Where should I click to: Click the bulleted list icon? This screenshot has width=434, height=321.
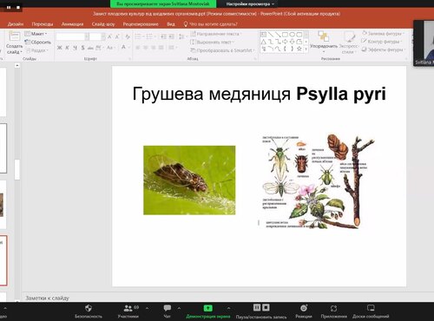pyautogui.click(x=139, y=36)
